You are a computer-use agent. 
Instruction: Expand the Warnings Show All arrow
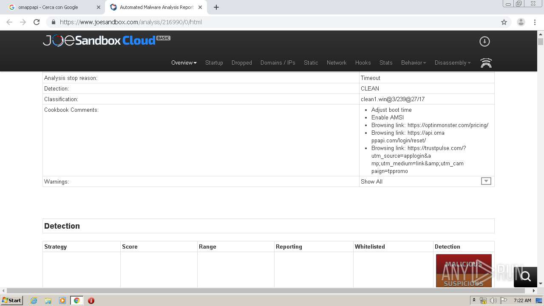coord(486,181)
